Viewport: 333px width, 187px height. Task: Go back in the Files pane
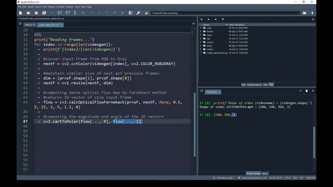201,19
